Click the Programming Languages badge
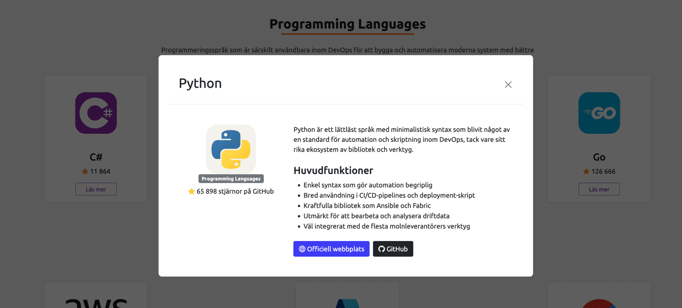Image resolution: width=682 pixels, height=308 pixels. (x=231, y=179)
